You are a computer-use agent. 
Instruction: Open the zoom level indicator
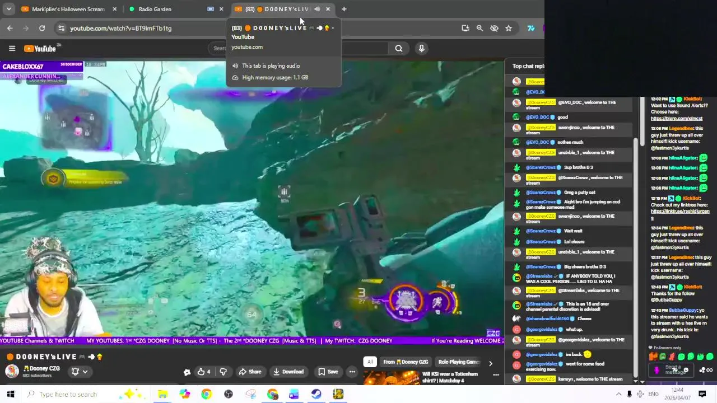coord(479,28)
